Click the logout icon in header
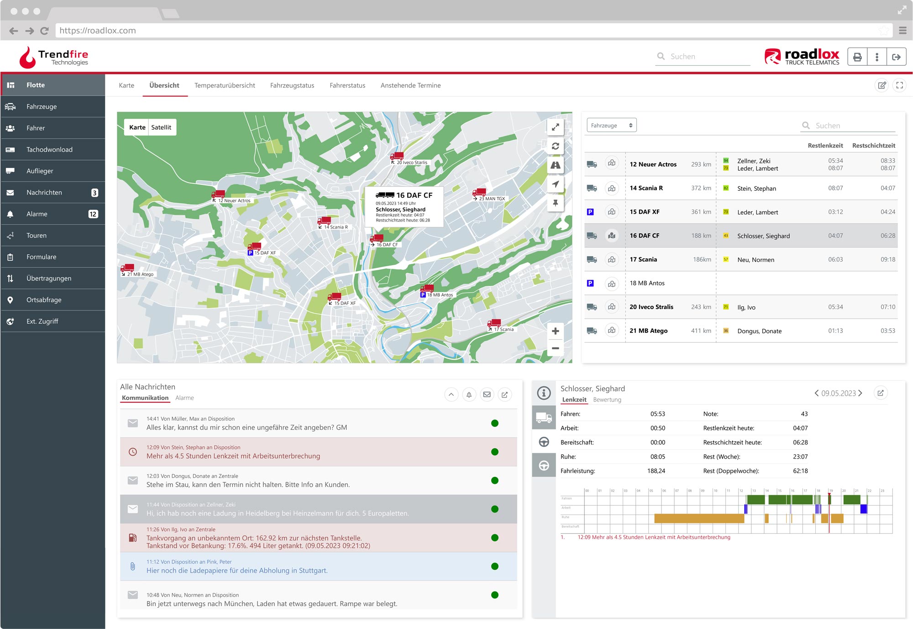913x629 pixels. [896, 57]
